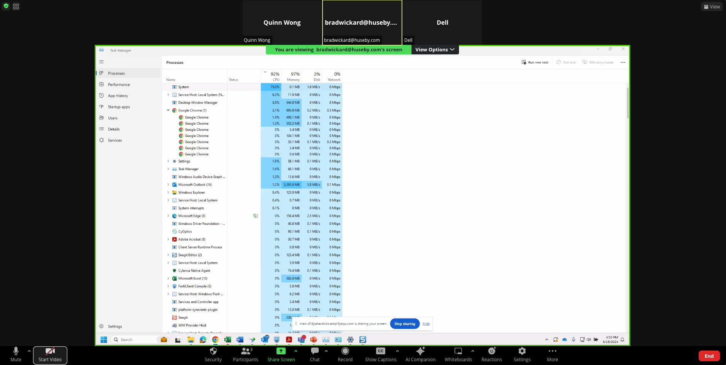Open the Services tab in Task Manager
Screen dimensions: 726x365
click(x=128, y=140)
